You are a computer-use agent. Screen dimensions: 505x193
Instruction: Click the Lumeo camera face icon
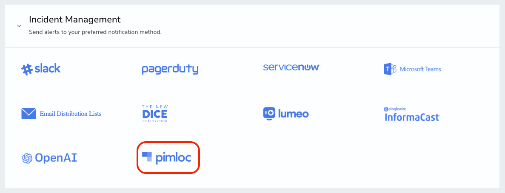[x=269, y=113]
